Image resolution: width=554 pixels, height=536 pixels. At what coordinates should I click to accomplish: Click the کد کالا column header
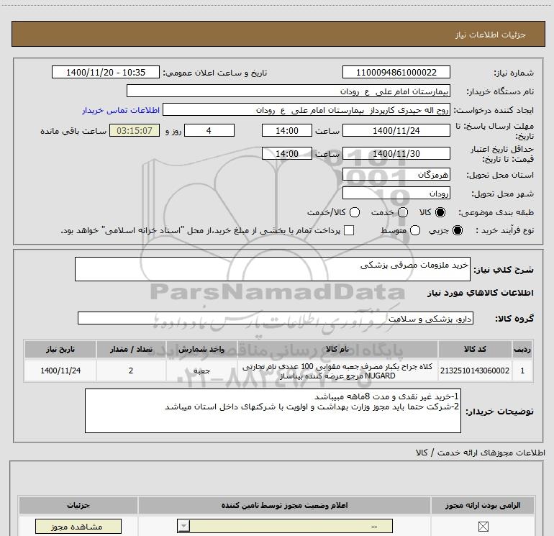tap(475, 349)
